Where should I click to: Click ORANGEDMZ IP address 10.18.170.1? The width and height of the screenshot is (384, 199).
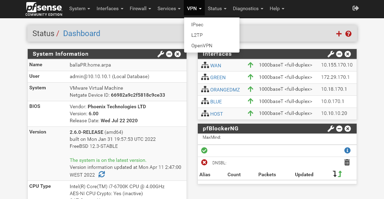click(334, 89)
